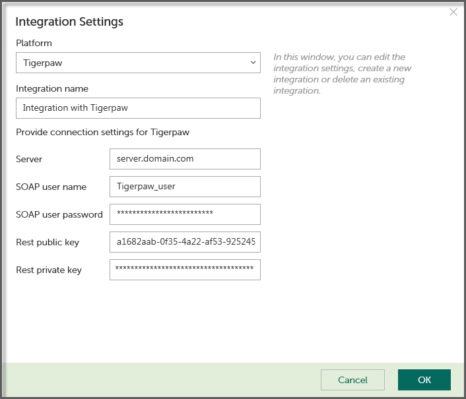Confirm settings with the OK button
The height and width of the screenshot is (399, 466).
click(x=424, y=380)
